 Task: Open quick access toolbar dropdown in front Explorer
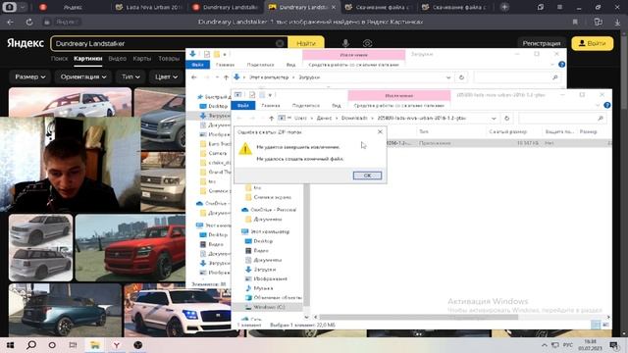[x=271, y=95]
